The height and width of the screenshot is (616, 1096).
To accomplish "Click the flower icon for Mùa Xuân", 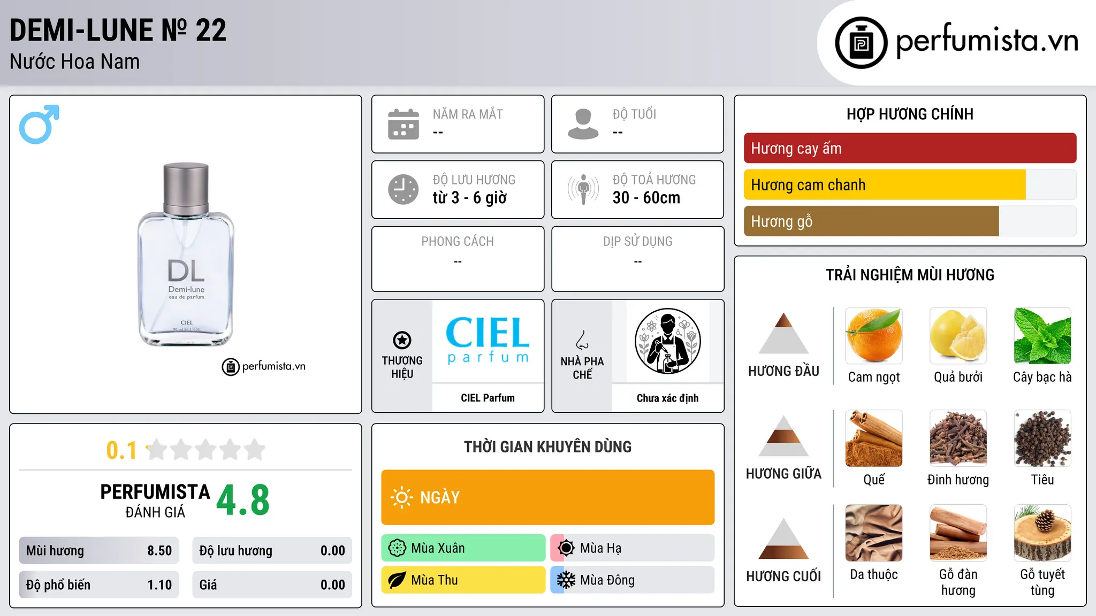I will pos(397,548).
